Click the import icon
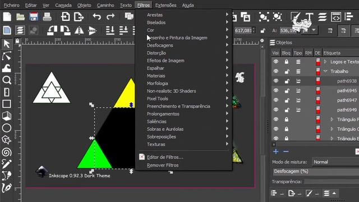359x202 pixels. pyautogui.click(x=65, y=17)
